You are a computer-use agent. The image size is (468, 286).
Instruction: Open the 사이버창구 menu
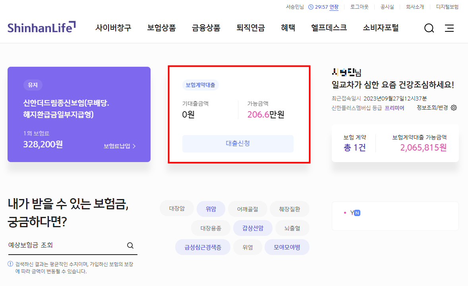pyautogui.click(x=113, y=28)
